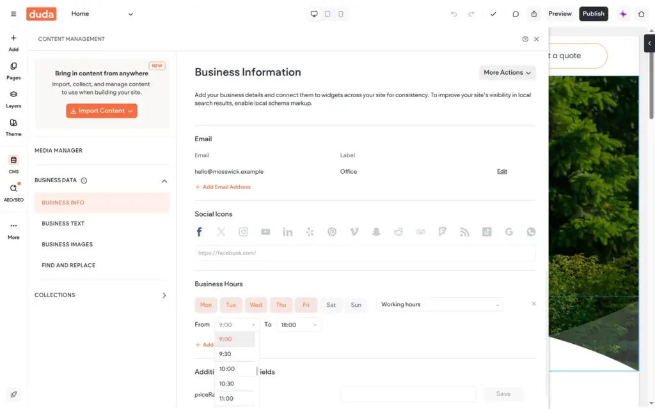This screenshot has height=409, width=655.
Task: Select the Google social icon
Action: [x=509, y=231]
